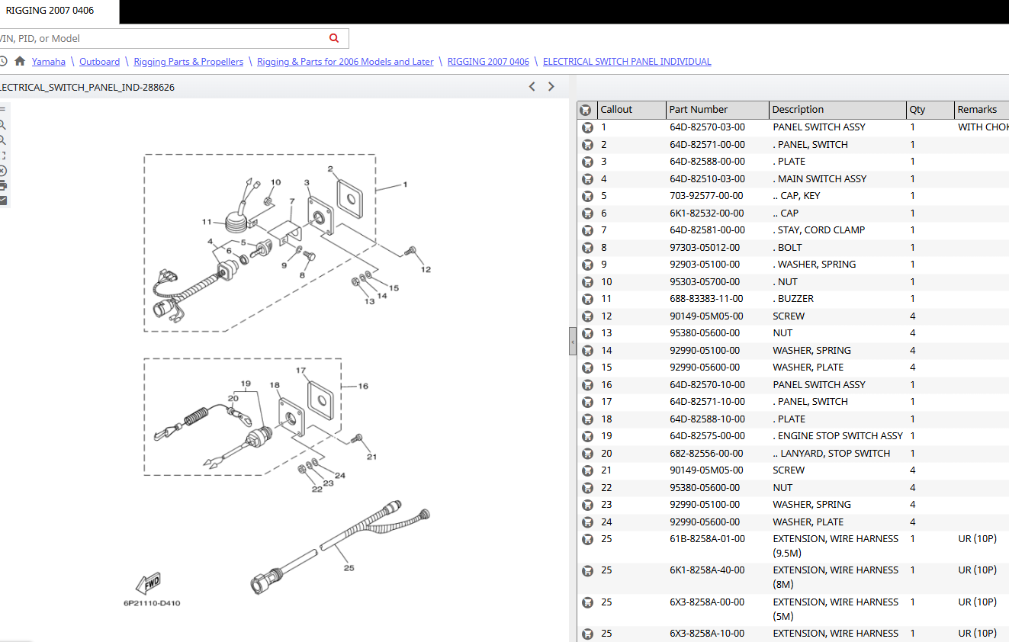Add CAP, KEY 703-92577-00-00 to cart
This screenshot has width=1009, height=642.
pyautogui.click(x=587, y=196)
